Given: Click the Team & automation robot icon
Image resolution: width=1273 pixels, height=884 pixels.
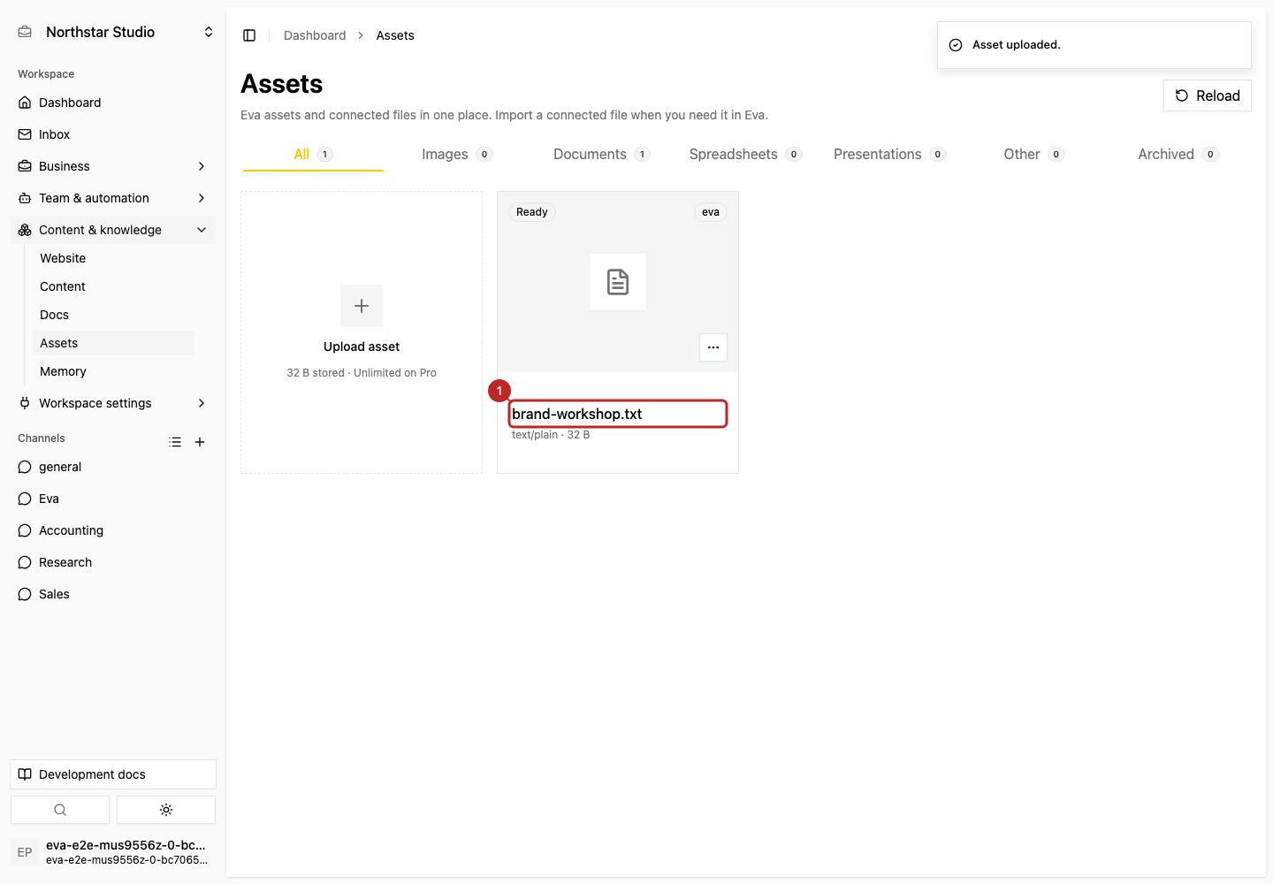Looking at the screenshot, I should (25, 198).
